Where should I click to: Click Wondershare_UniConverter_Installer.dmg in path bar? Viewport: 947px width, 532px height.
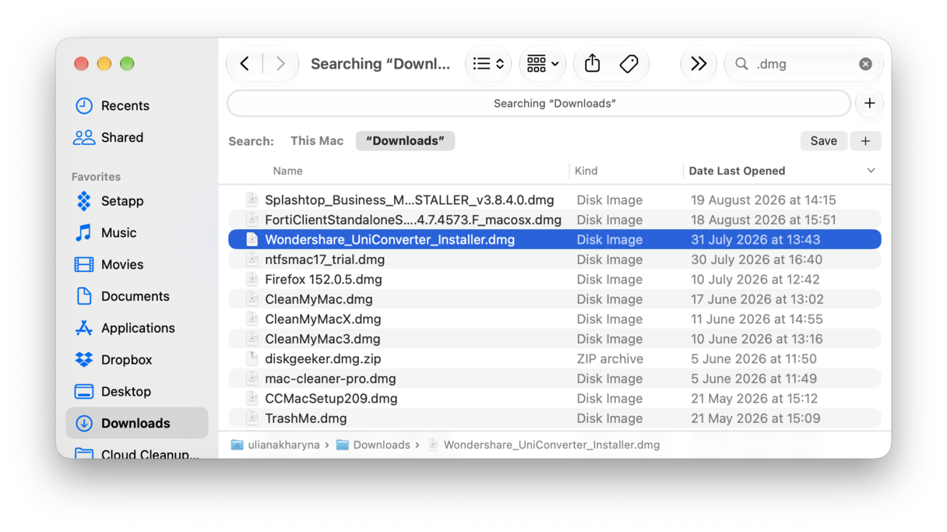point(544,445)
